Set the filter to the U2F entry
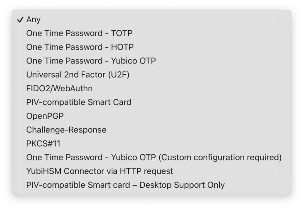The height and width of the screenshot is (209, 303). pyautogui.click(x=78, y=75)
